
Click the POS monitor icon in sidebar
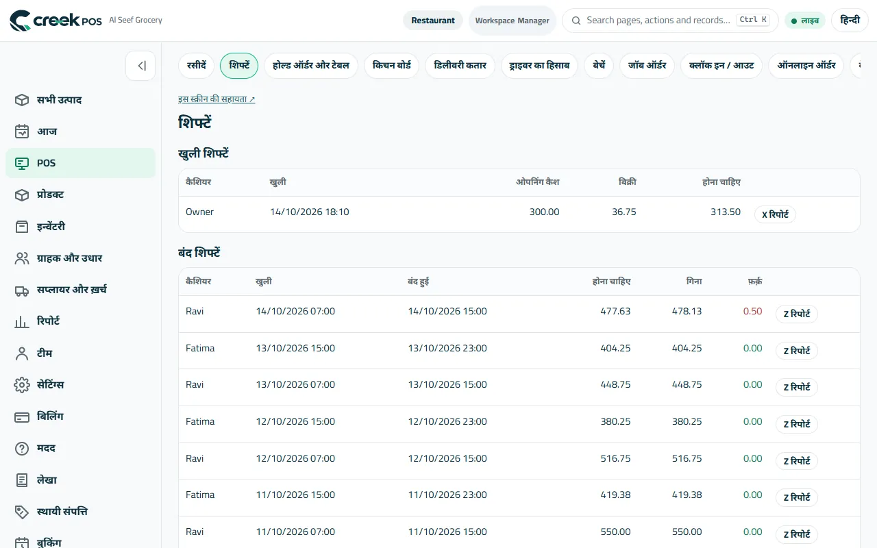[x=22, y=163]
